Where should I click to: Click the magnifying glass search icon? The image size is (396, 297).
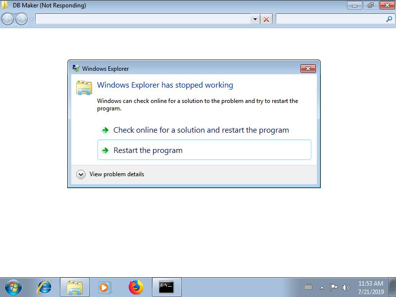pos(389,19)
